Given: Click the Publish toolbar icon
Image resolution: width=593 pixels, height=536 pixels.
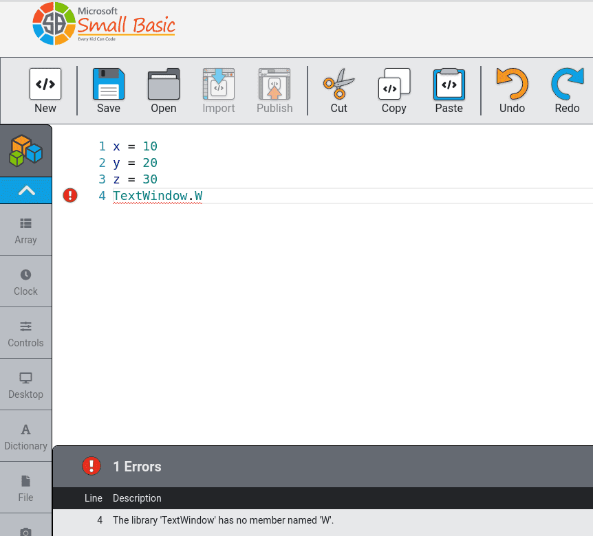Looking at the screenshot, I should pos(274,84).
